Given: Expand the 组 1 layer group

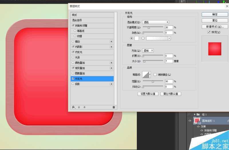Looking at the screenshot, I should pos(195,115).
